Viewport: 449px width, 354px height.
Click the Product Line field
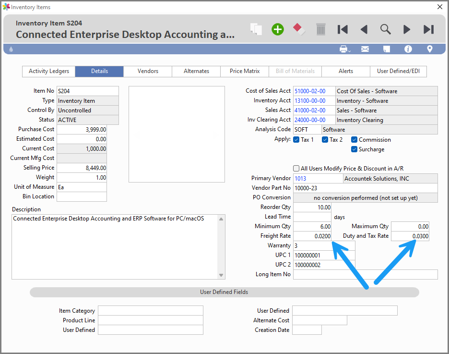click(151, 320)
